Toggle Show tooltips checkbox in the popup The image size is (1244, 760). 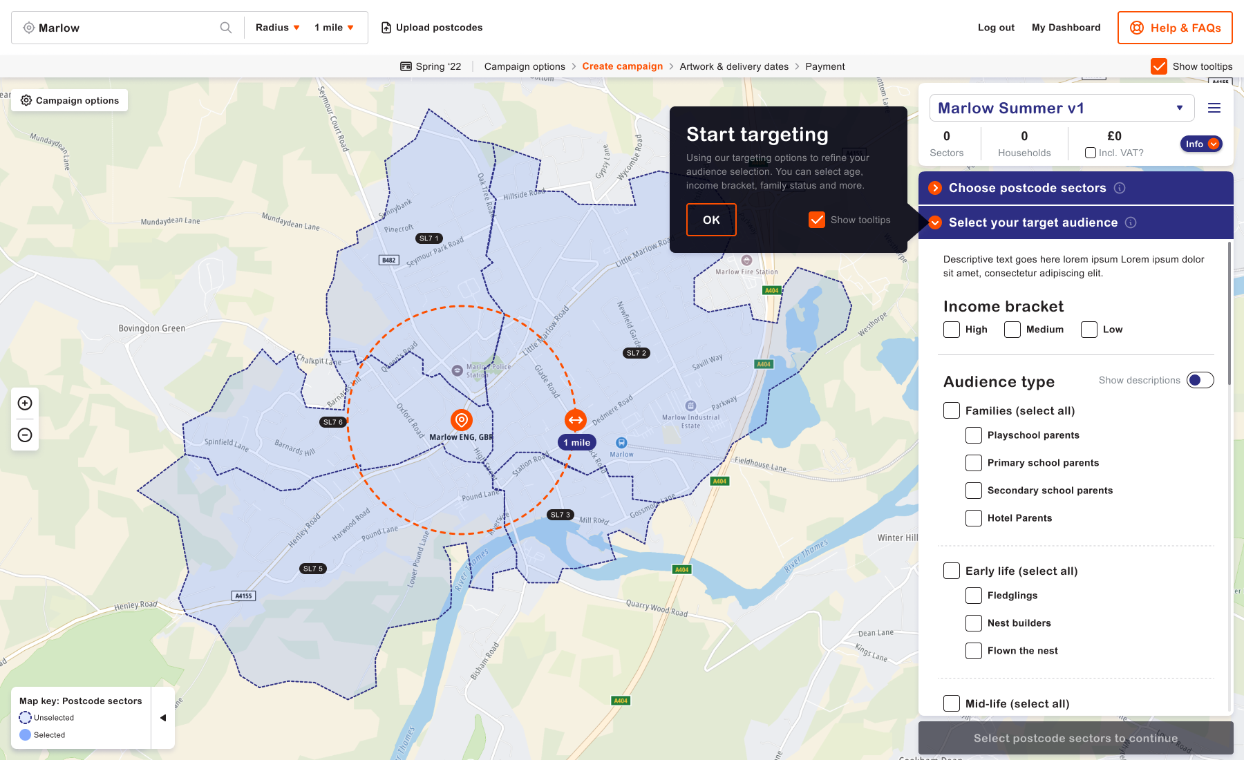[x=817, y=220]
